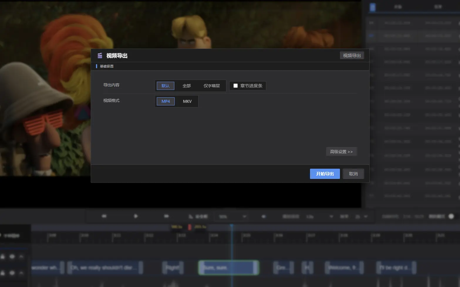Cancel the export with the 取消 button

tap(353, 174)
